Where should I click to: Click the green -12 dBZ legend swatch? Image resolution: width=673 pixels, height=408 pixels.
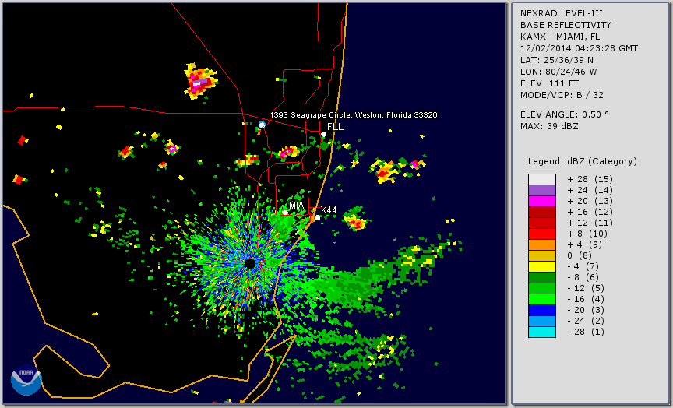(542, 289)
